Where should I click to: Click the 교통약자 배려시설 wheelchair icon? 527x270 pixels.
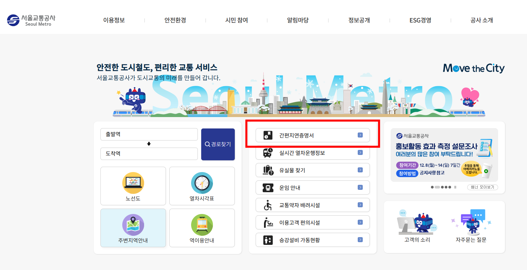pos(268,205)
